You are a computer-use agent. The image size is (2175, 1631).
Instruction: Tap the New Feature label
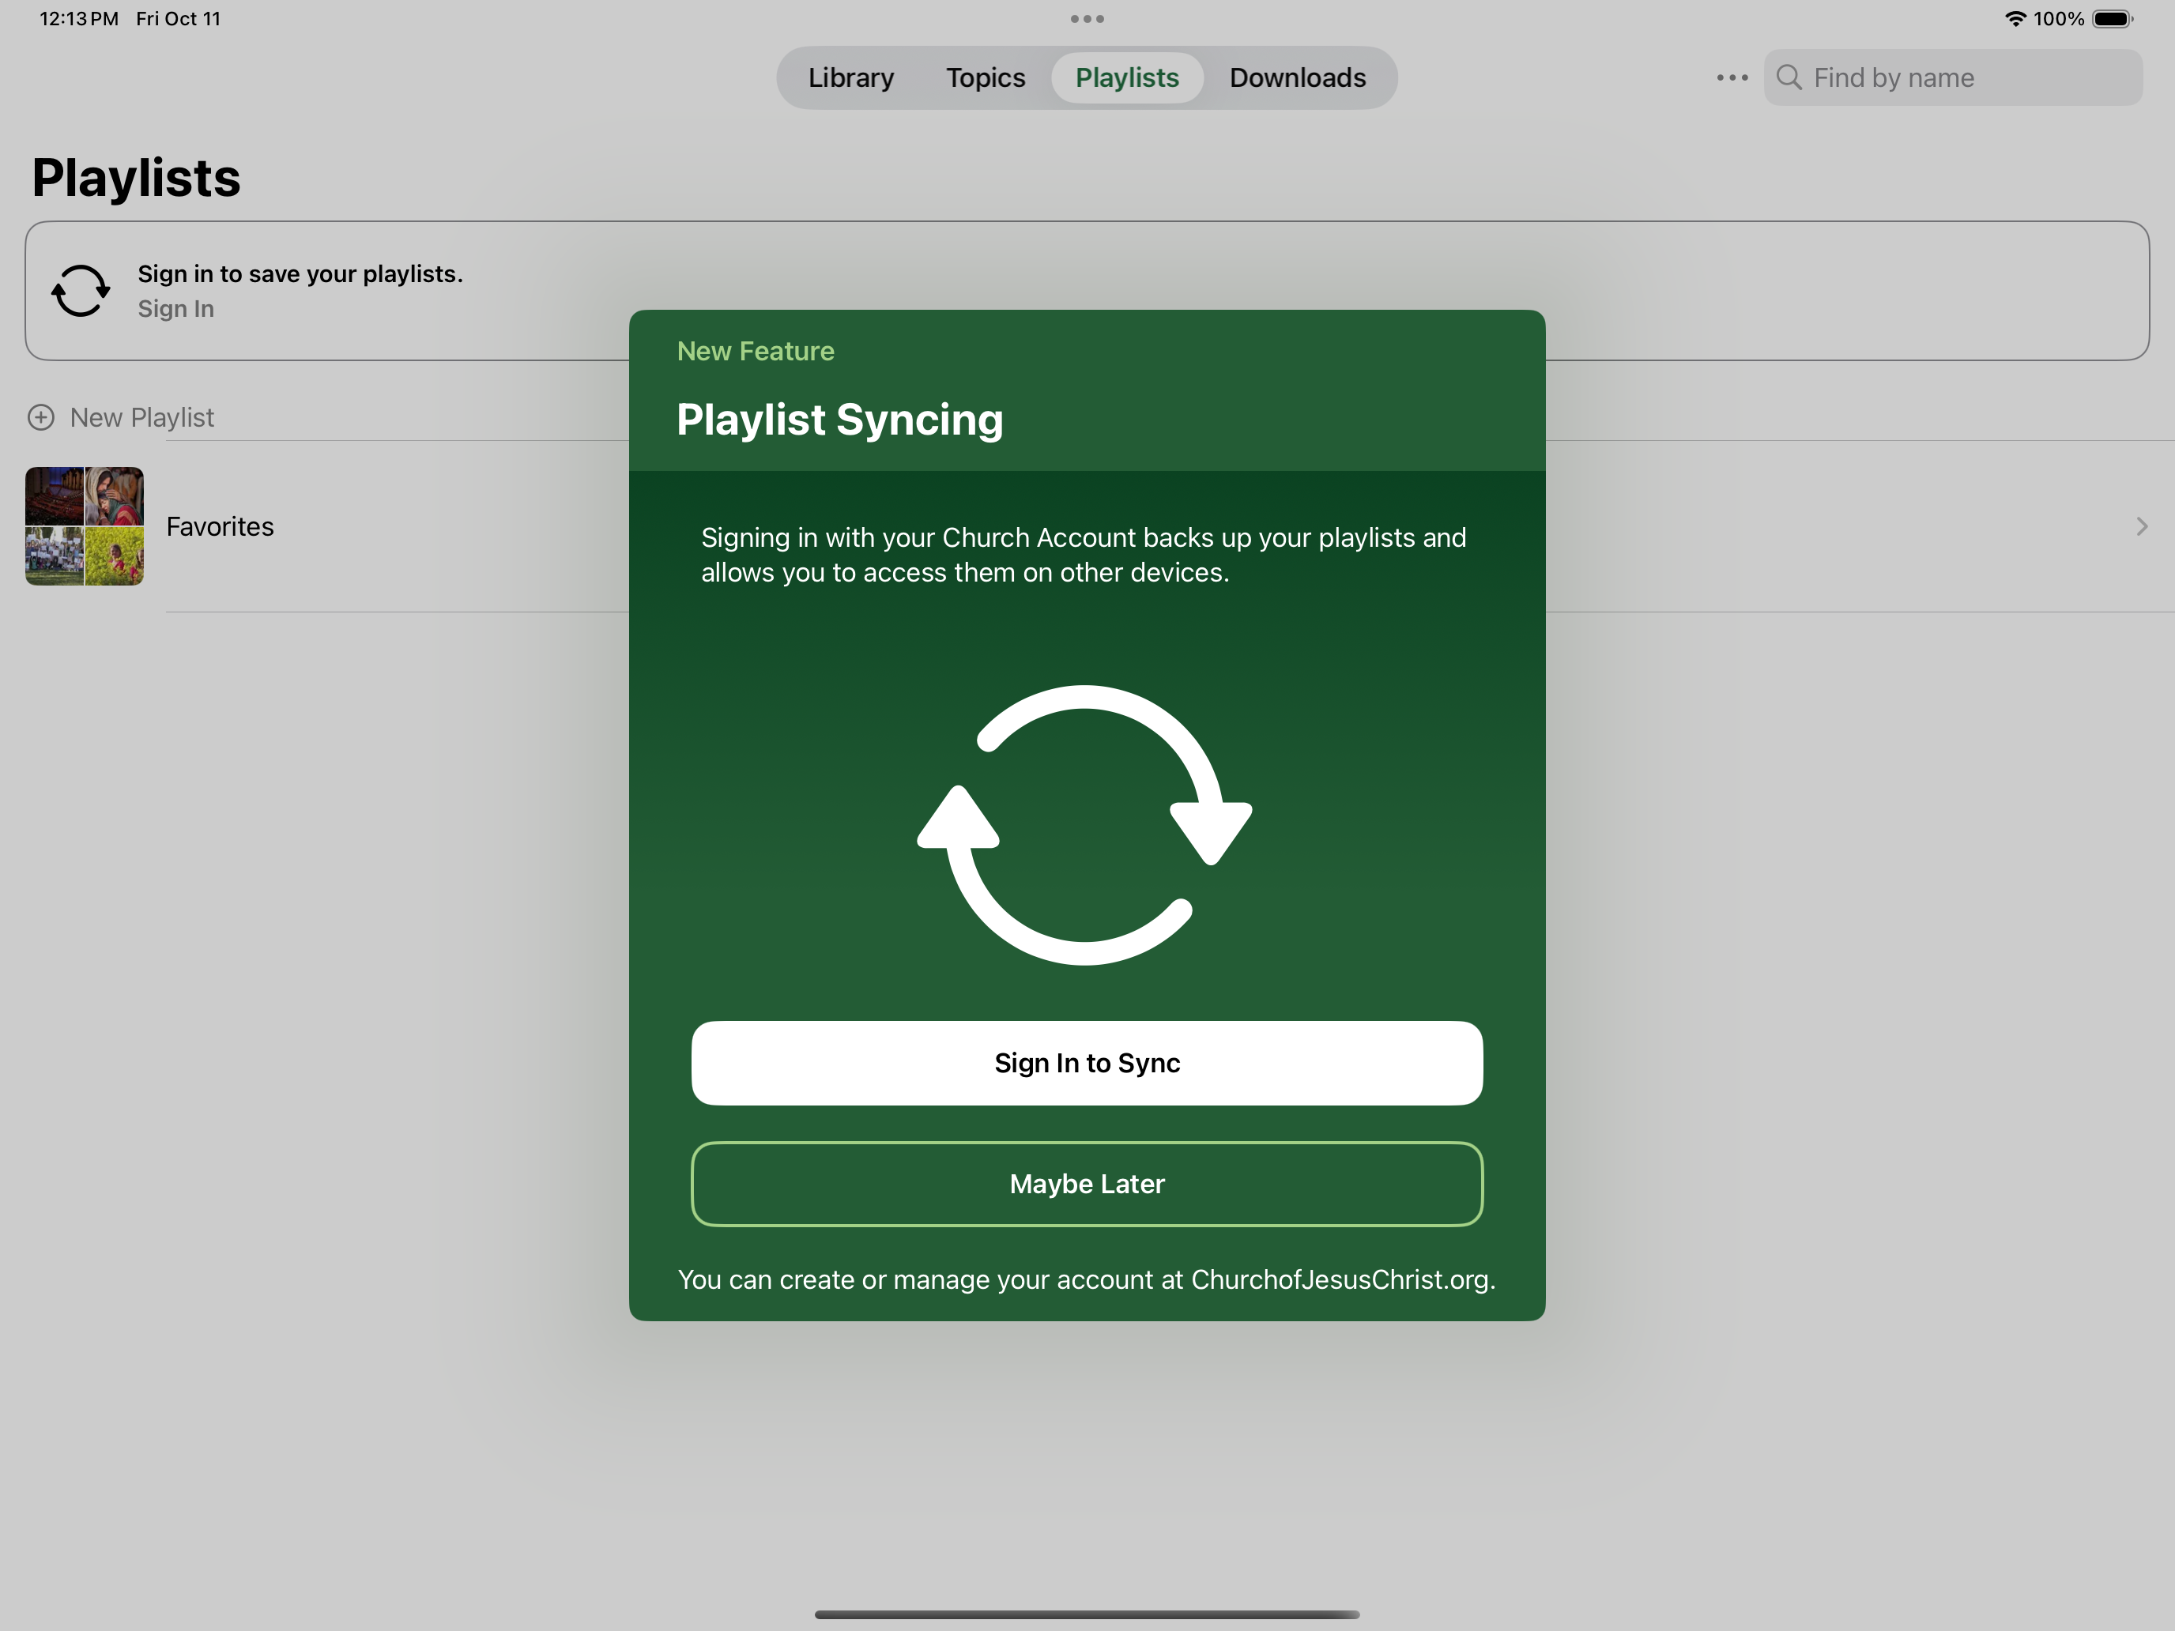pyautogui.click(x=755, y=351)
